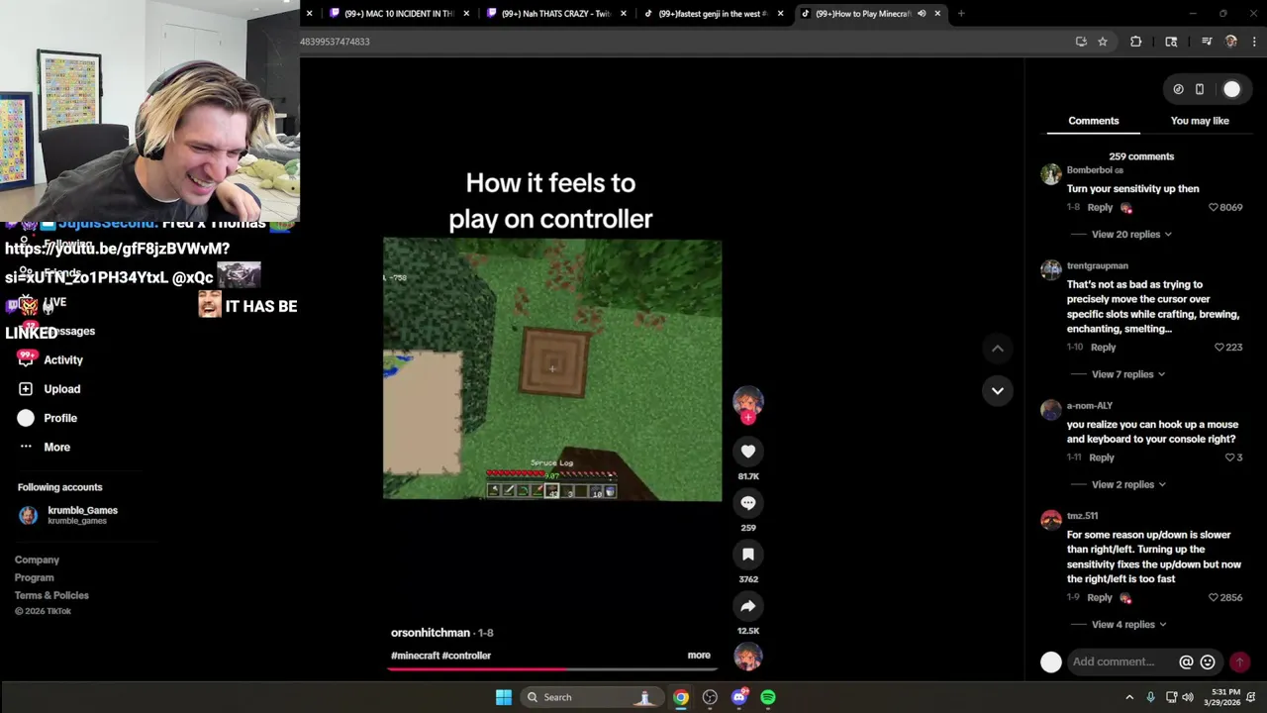Click the phone icon beside the white circle

(x=1200, y=89)
